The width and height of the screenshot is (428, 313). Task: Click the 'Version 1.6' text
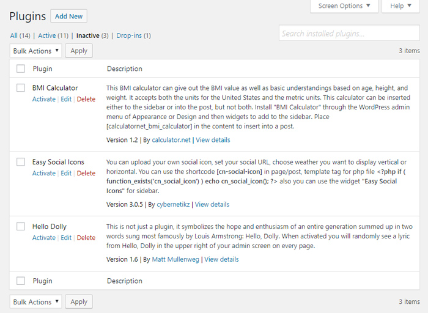point(122,259)
